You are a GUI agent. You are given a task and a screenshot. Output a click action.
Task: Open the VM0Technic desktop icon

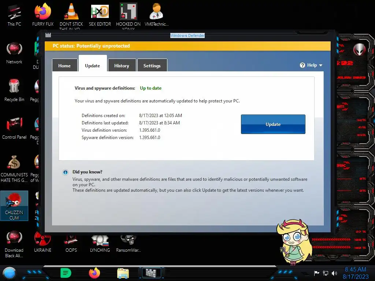[x=156, y=15]
